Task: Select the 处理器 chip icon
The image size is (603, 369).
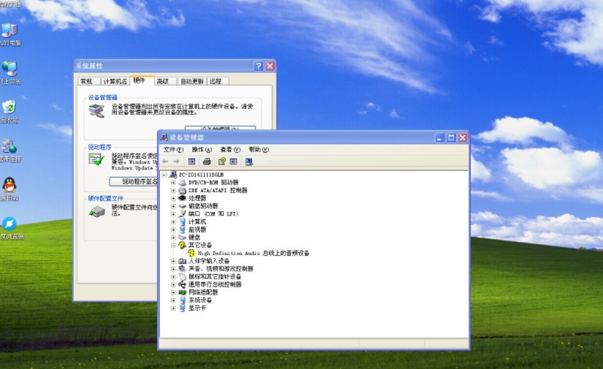Action: tap(182, 198)
